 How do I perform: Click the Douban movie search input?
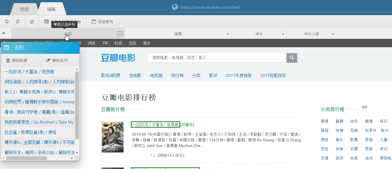[x=217, y=58]
